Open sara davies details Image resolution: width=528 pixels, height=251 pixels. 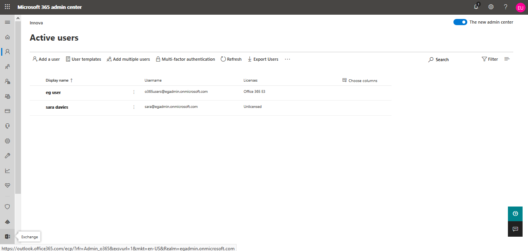point(57,107)
